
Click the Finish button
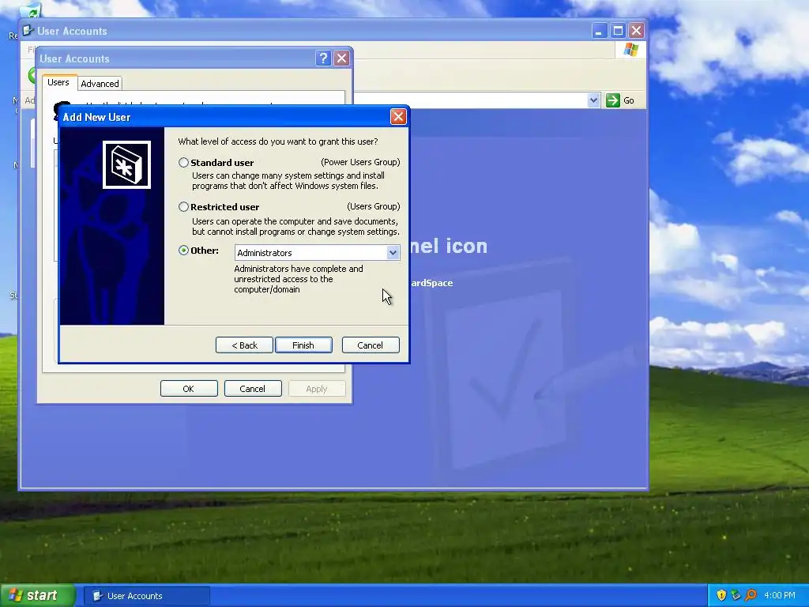(x=303, y=345)
